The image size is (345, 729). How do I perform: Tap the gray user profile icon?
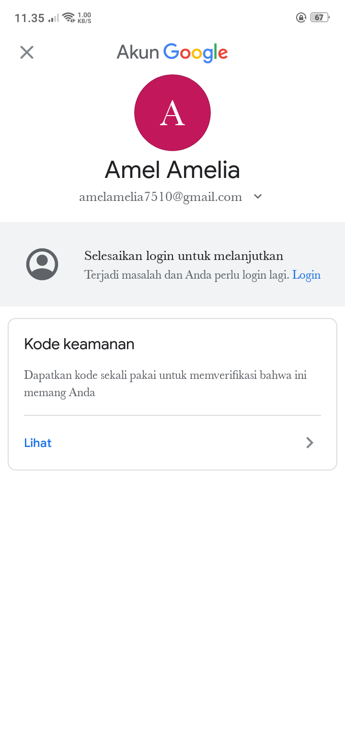(x=42, y=264)
